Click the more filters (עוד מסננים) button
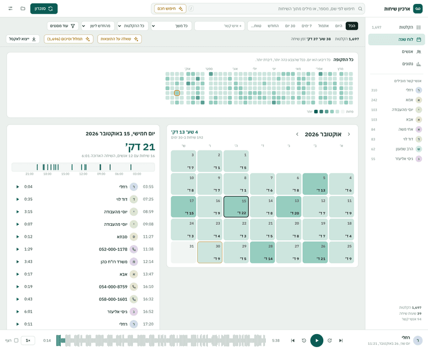The height and width of the screenshot is (351, 428). [63, 26]
